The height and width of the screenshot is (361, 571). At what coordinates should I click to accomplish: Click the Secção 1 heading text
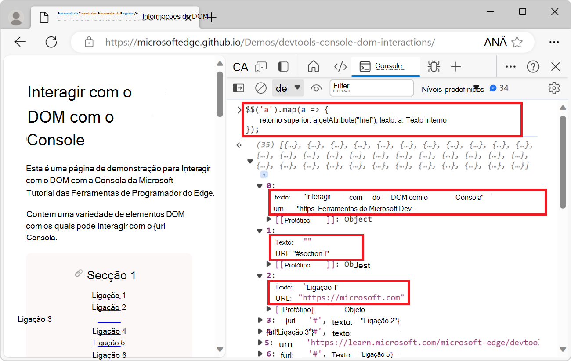[x=112, y=275]
